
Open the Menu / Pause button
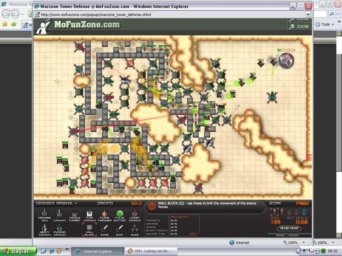pos(287,236)
